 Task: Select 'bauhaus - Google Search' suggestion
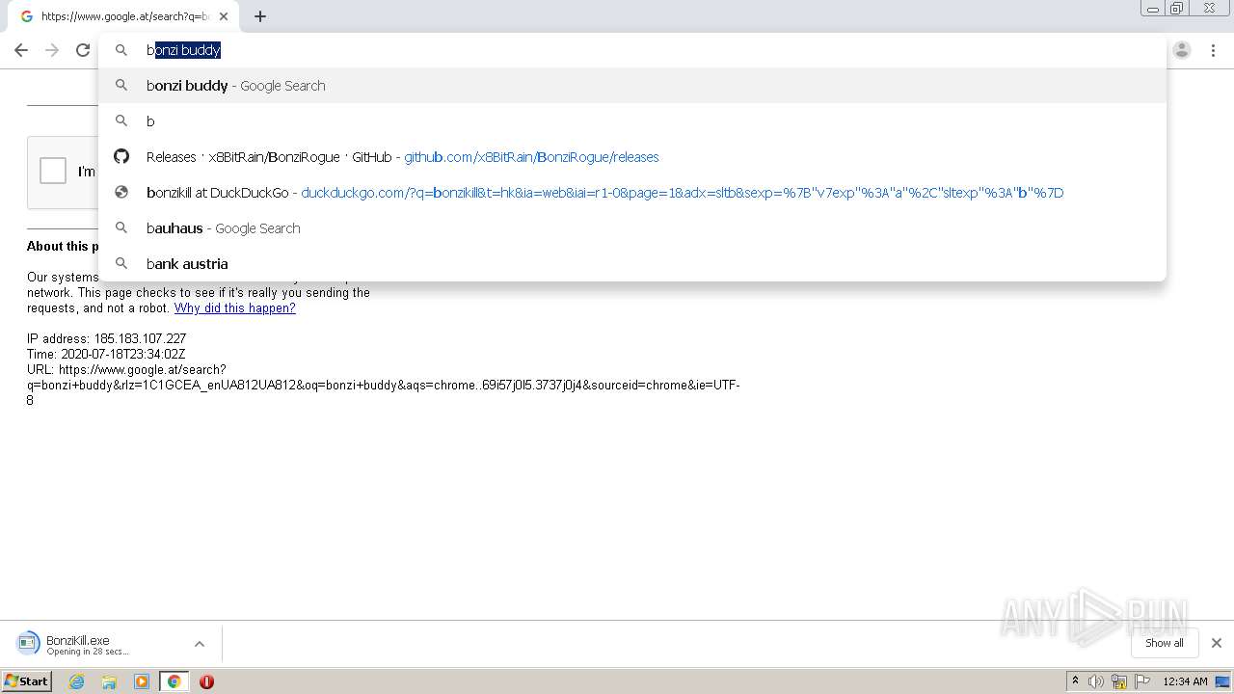pyautogui.click(x=632, y=228)
